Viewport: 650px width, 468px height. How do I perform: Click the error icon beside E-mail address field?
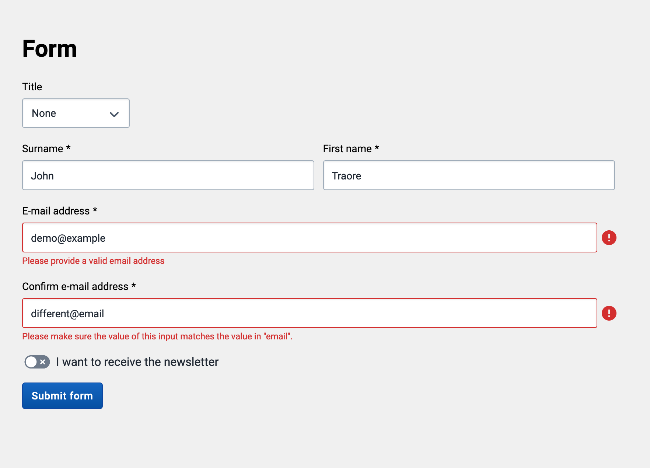[x=609, y=238]
